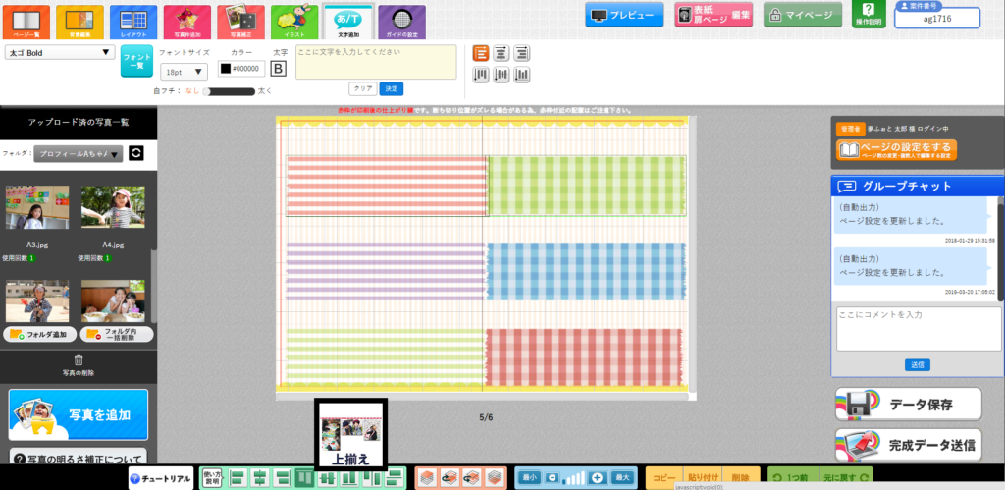Switch to the レイアウト tab
The width and height of the screenshot is (1005, 490).
coord(132,20)
